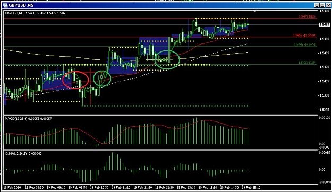
Task: Click the 19 Feb 13:10 time label
Action: [x=186, y=187]
